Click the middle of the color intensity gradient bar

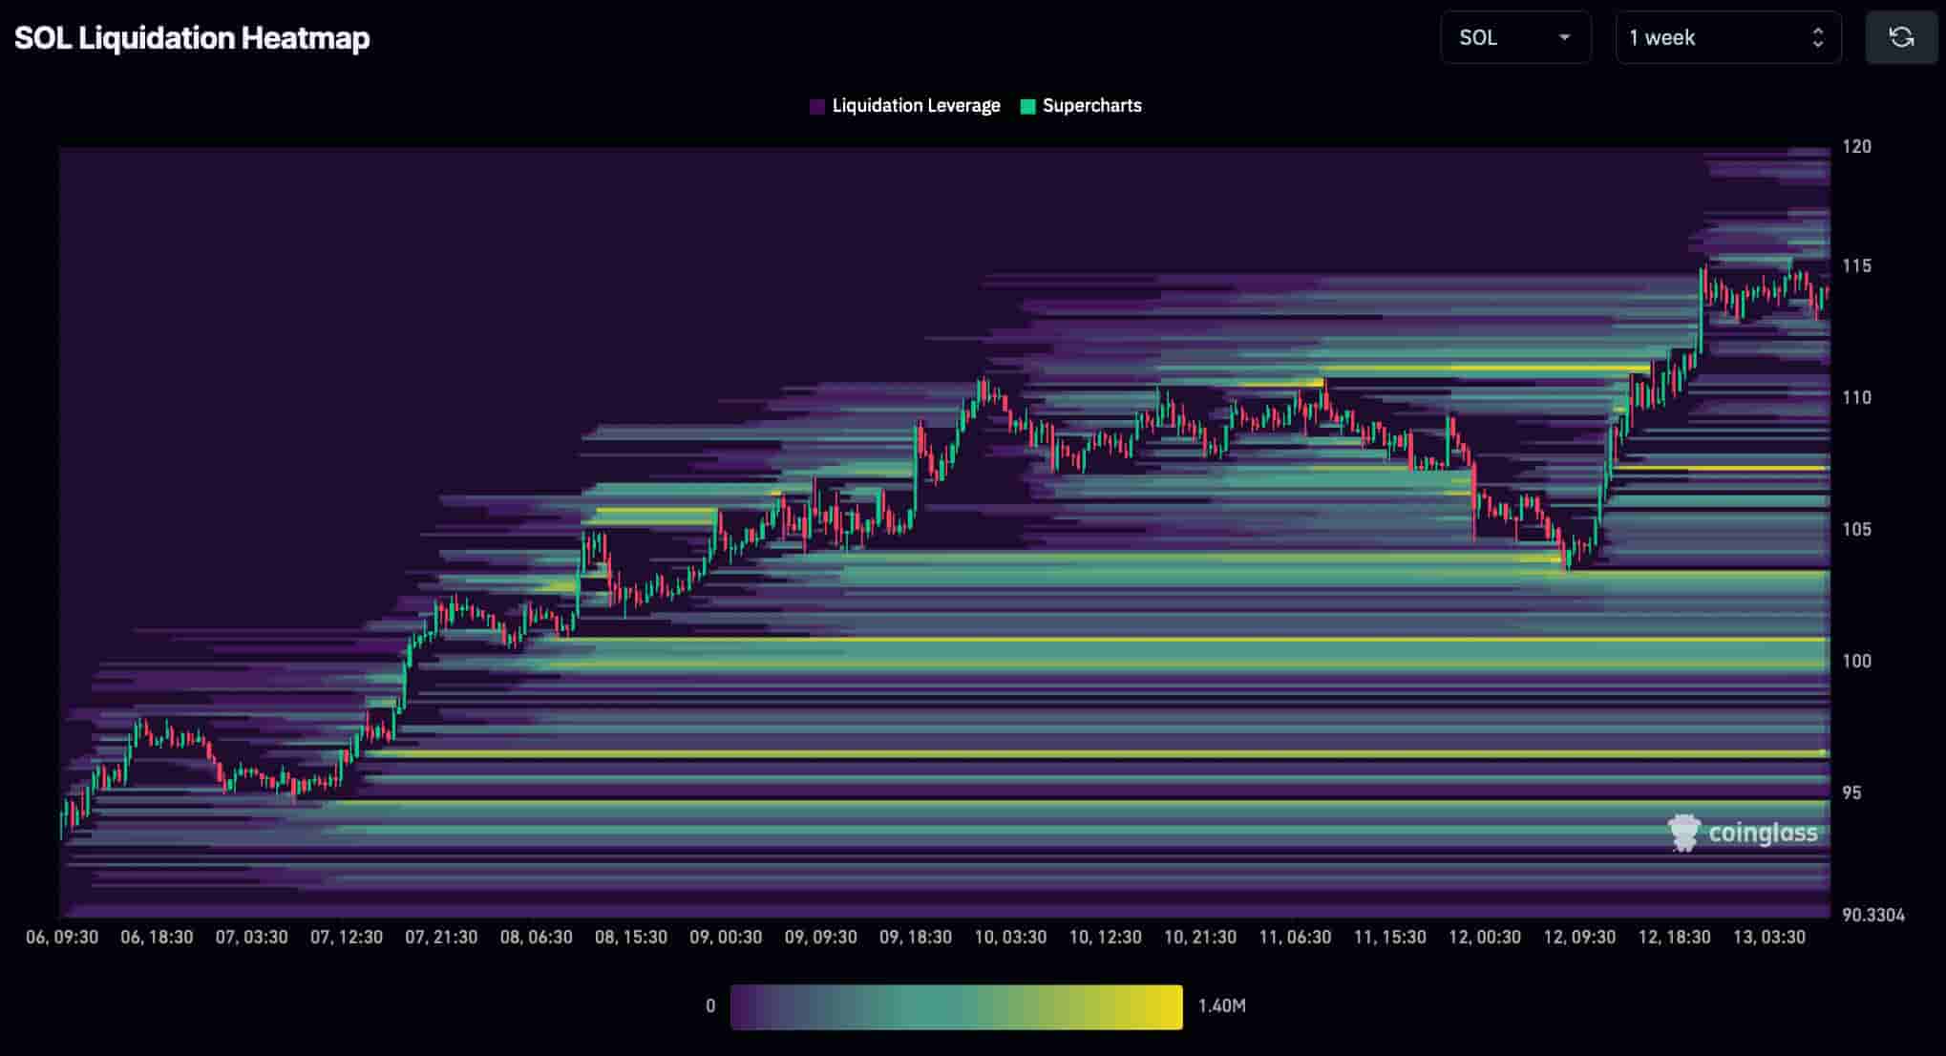point(955,1005)
